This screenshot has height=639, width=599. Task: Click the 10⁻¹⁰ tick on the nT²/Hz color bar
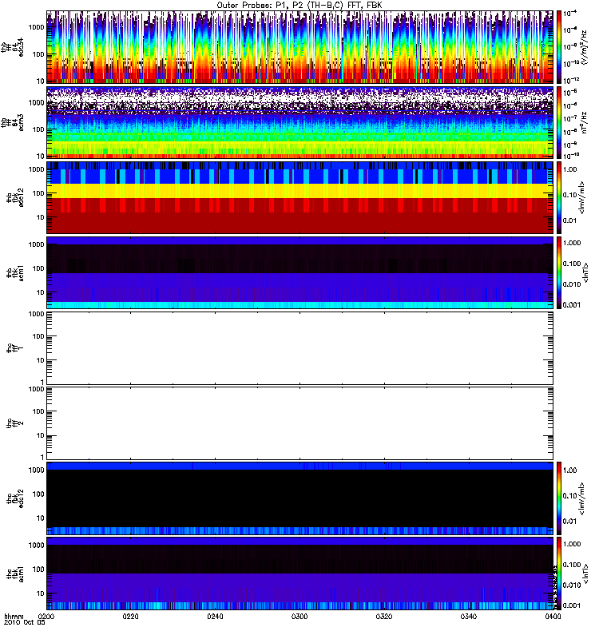tap(571, 155)
